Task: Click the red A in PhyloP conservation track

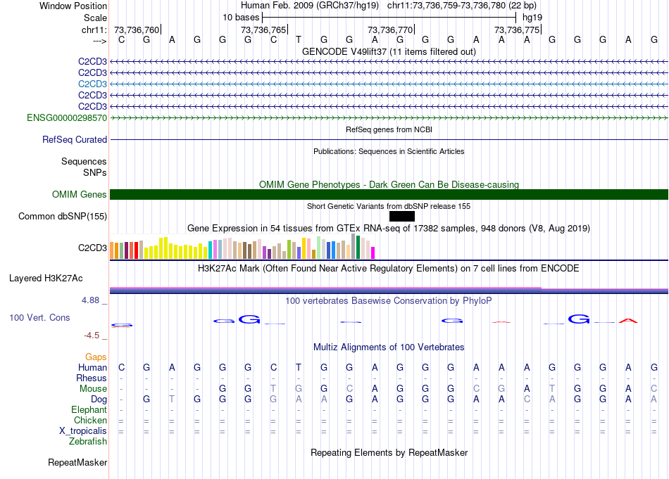Action: (x=628, y=321)
